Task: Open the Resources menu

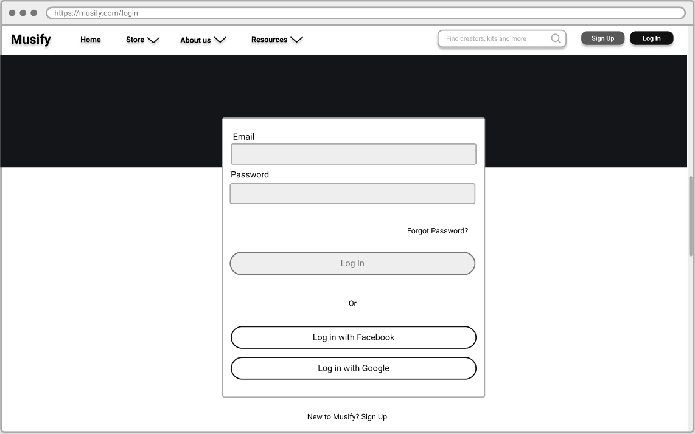Action: (x=269, y=40)
